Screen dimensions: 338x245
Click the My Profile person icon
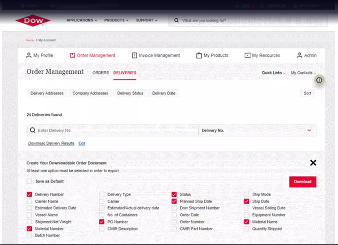pos(29,55)
